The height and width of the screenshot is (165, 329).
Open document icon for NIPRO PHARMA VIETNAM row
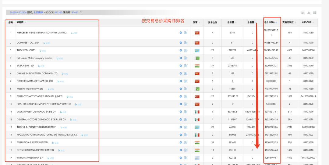(x=185, y=81)
